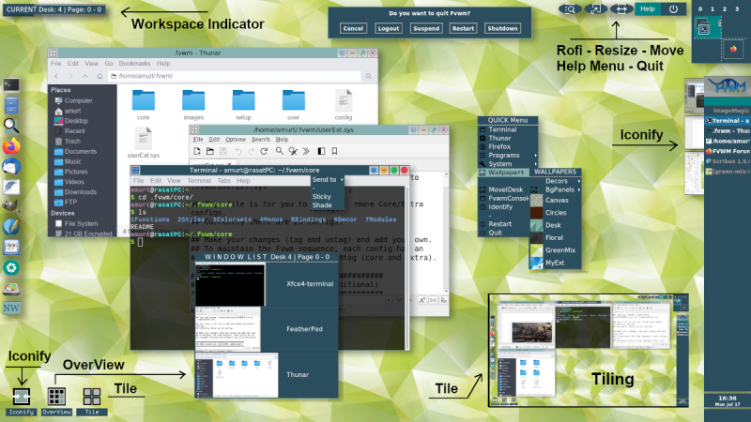The width and height of the screenshot is (751, 422).
Task: Click Reload icon in FeatherPad toolbar
Action: coord(264,151)
